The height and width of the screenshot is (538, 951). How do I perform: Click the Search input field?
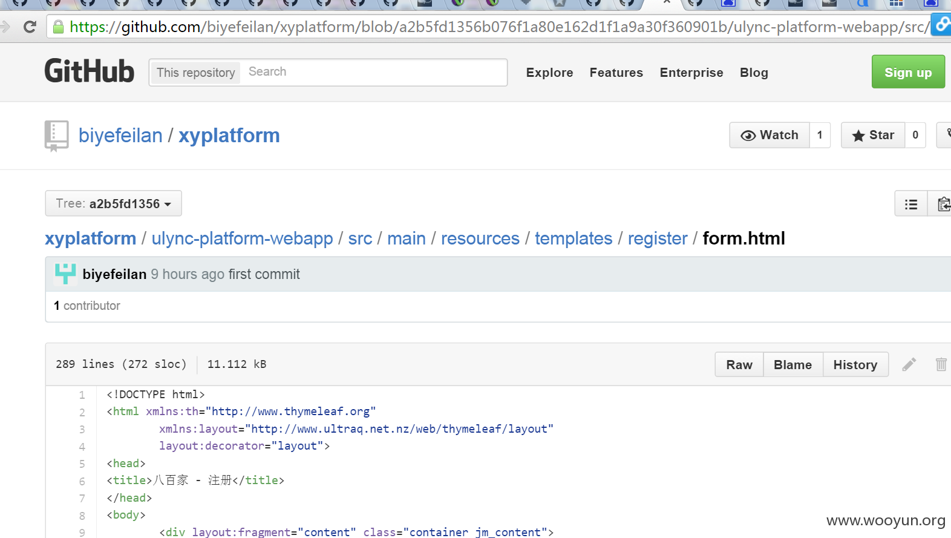373,72
